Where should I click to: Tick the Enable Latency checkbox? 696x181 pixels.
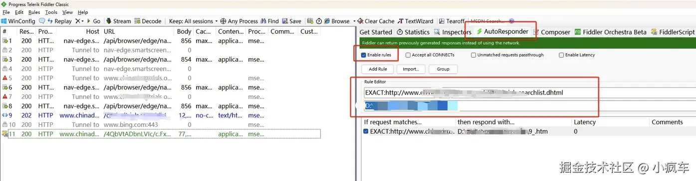coord(561,55)
